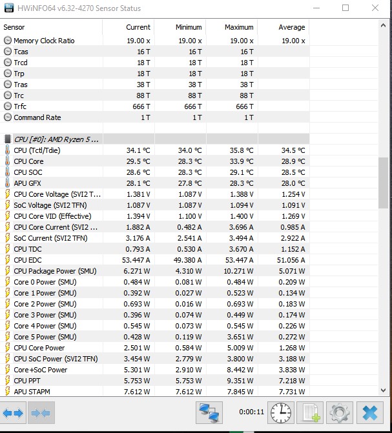Select the Core+SoC Power row
This screenshot has height=433, width=392.
click(154, 370)
